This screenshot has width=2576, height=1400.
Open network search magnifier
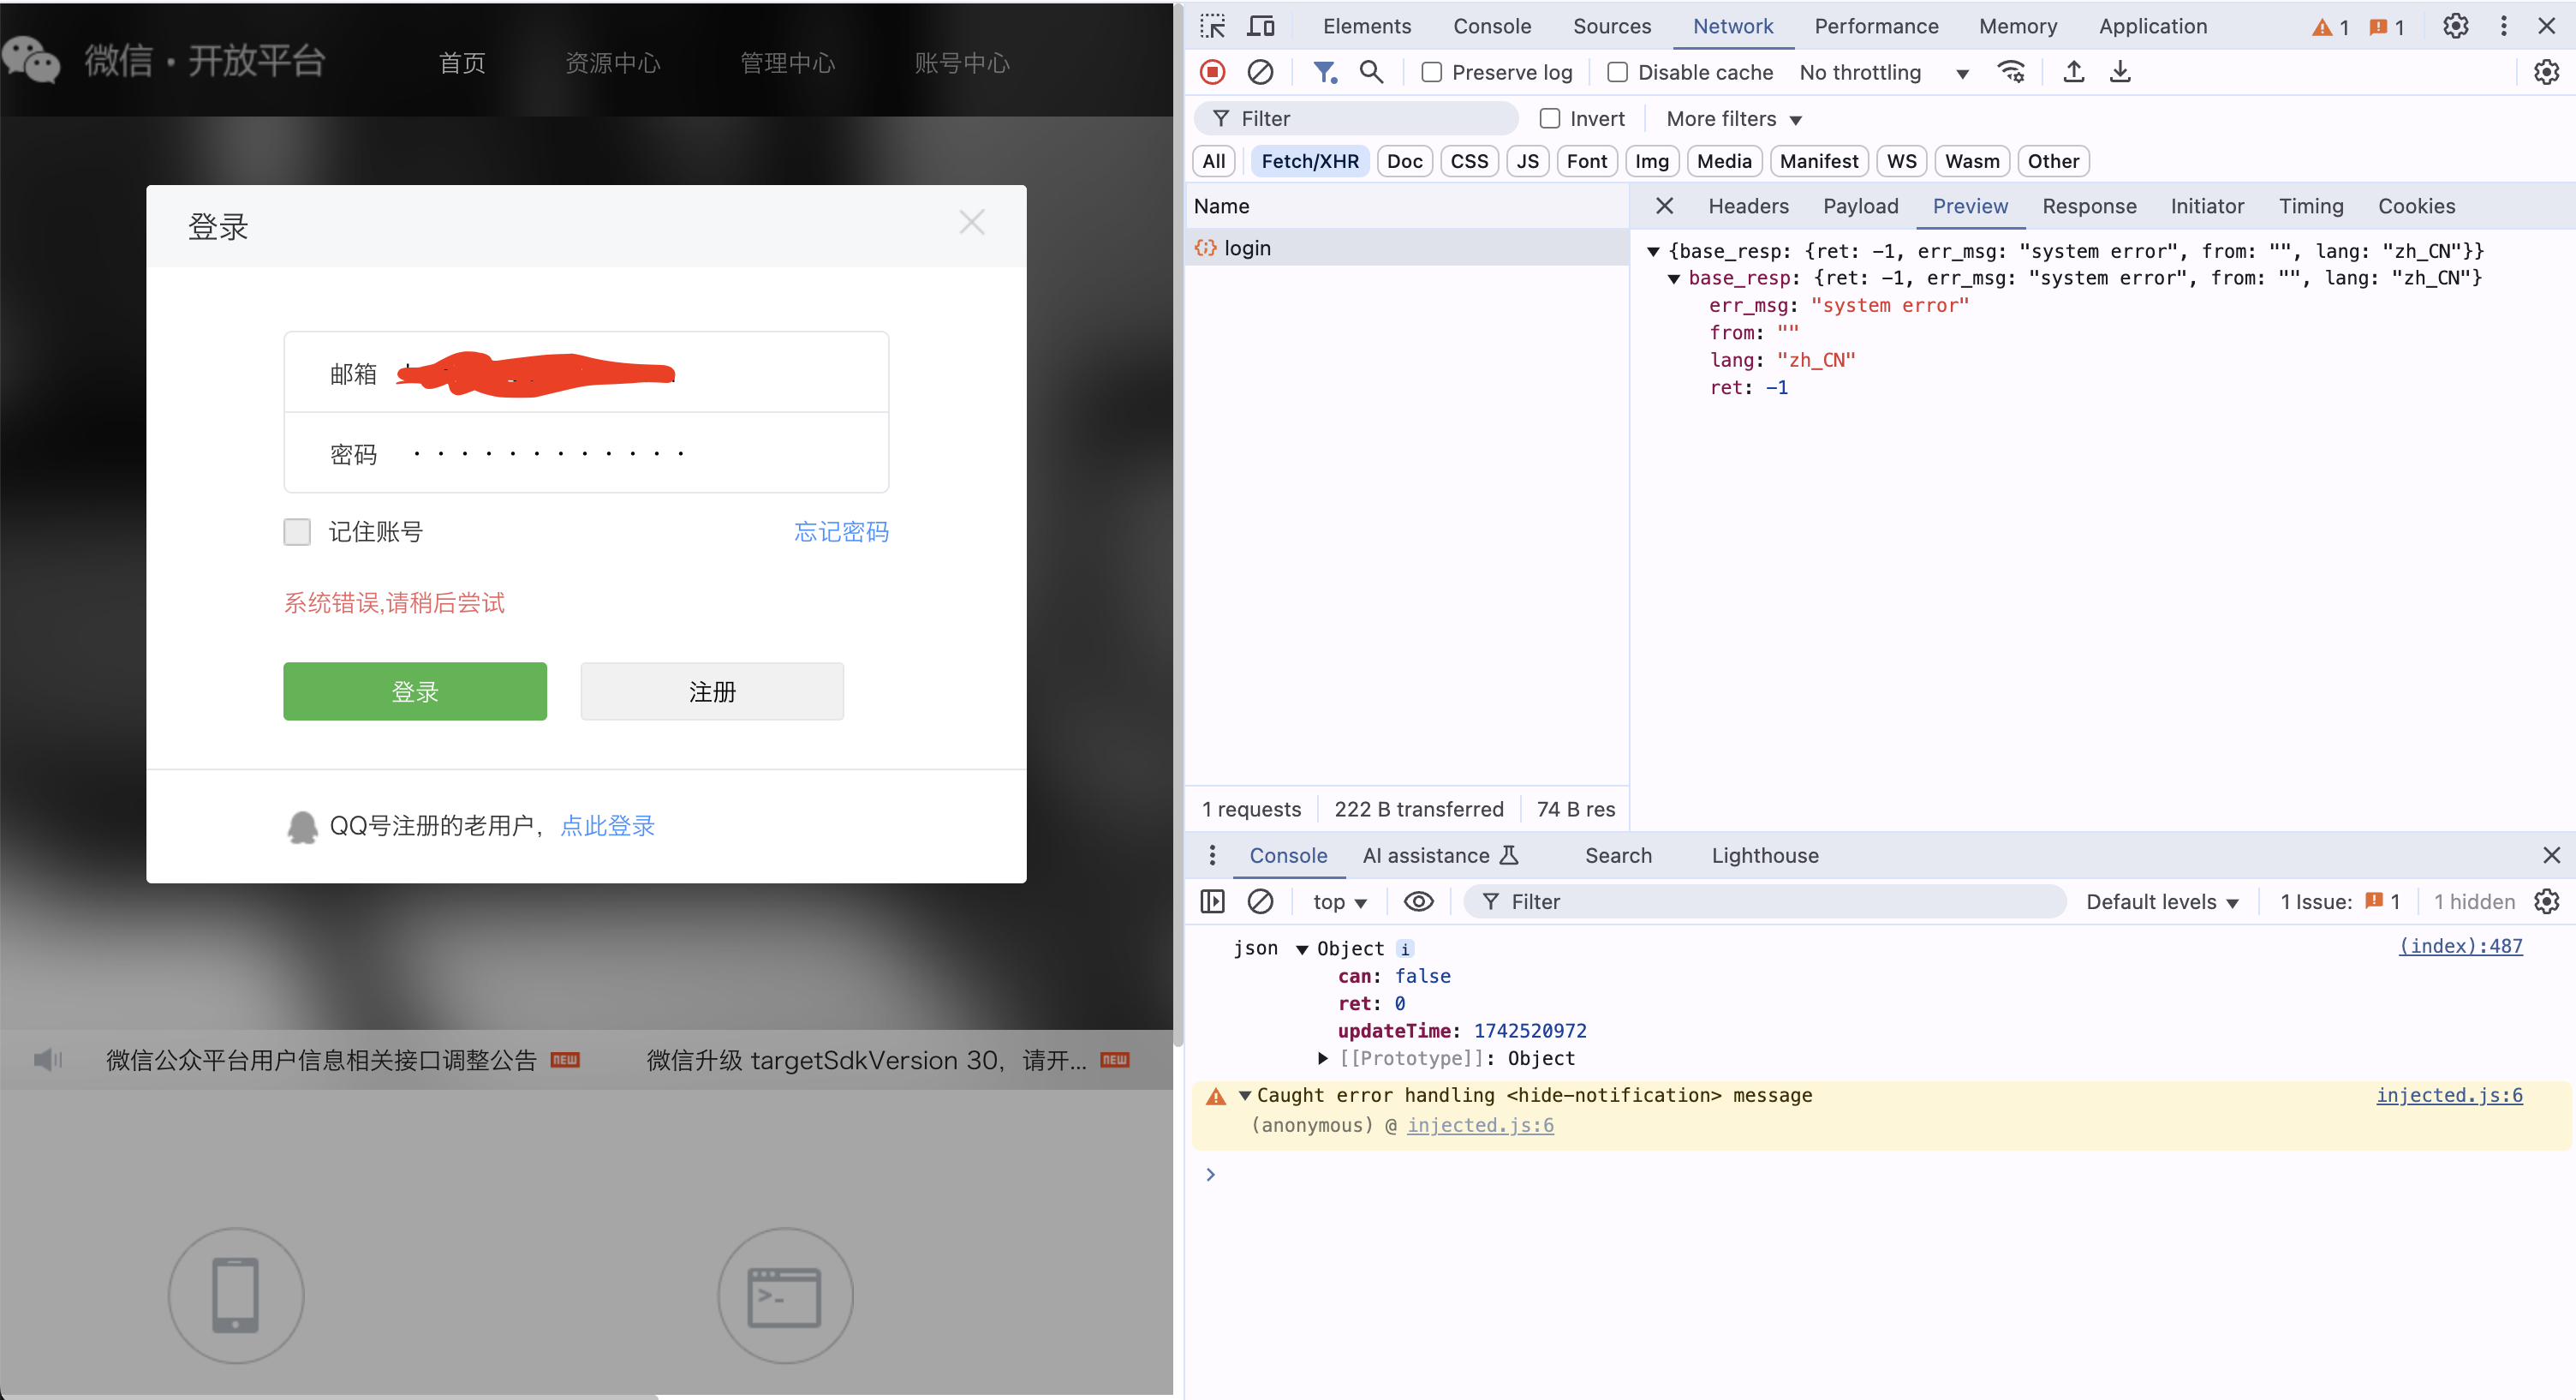pyautogui.click(x=1371, y=72)
